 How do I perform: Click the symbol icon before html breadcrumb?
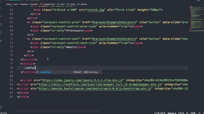pos(58,4)
